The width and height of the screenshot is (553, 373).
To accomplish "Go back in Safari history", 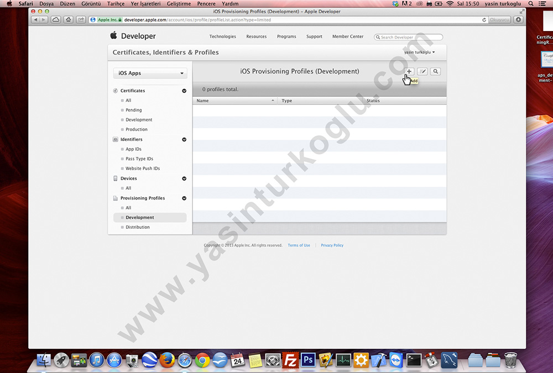I will tap(35, 20).
